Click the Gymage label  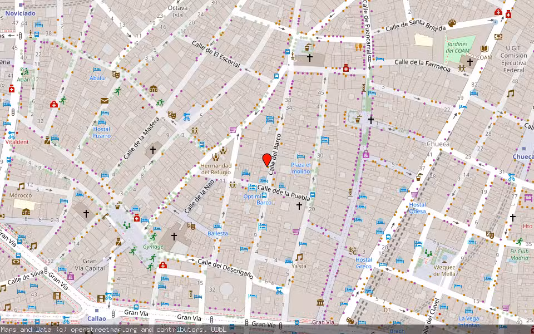coord(154,247)
